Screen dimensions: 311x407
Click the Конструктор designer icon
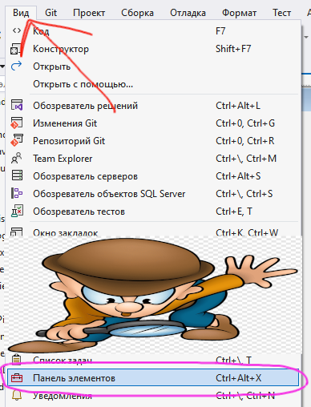[x=15, y=49]
